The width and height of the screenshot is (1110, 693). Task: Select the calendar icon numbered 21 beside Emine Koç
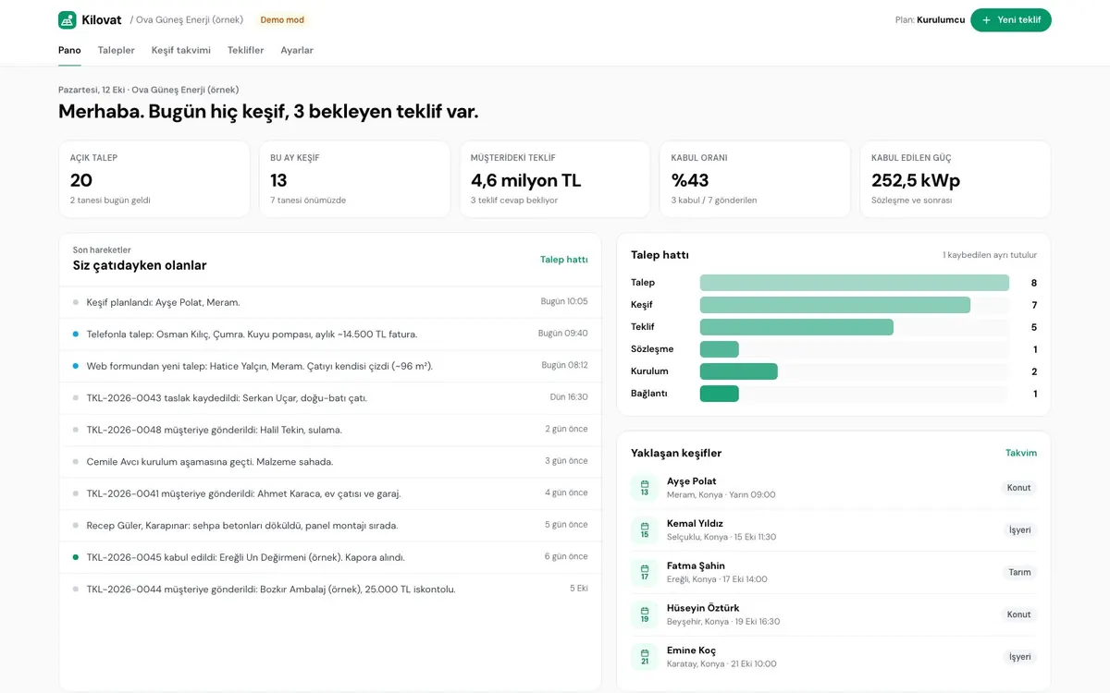[645, 657]
